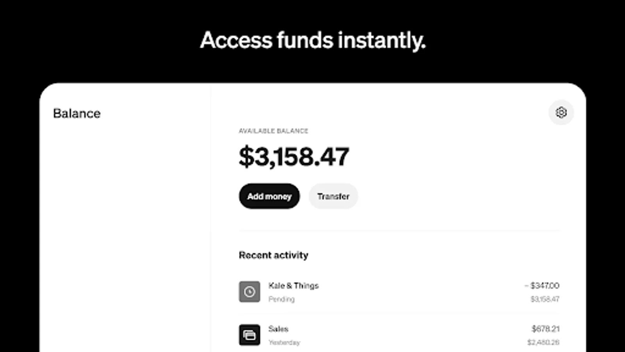Click the Pending status text
Image resolution: width=625 pixels, height=352 pixels.
click(x=281, y=299)
